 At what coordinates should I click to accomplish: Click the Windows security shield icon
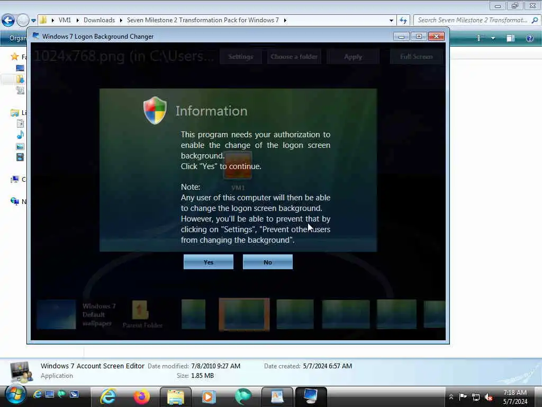[155, 110]
